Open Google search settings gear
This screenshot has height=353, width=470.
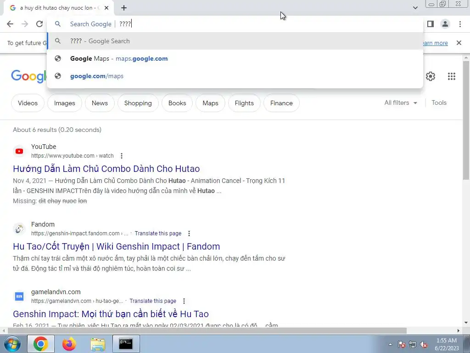point(431,76)
